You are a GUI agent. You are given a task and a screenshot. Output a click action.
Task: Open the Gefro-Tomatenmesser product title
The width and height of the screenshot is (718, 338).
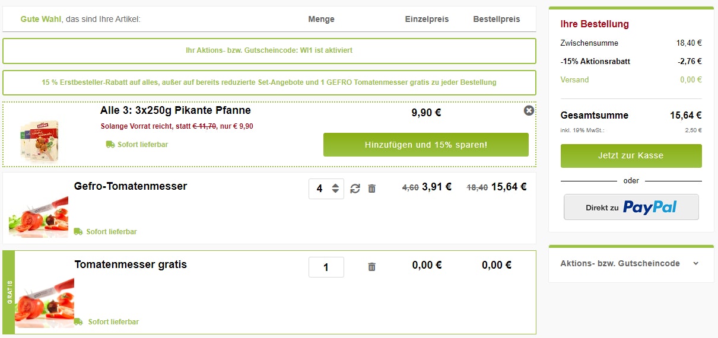point(131,186)
